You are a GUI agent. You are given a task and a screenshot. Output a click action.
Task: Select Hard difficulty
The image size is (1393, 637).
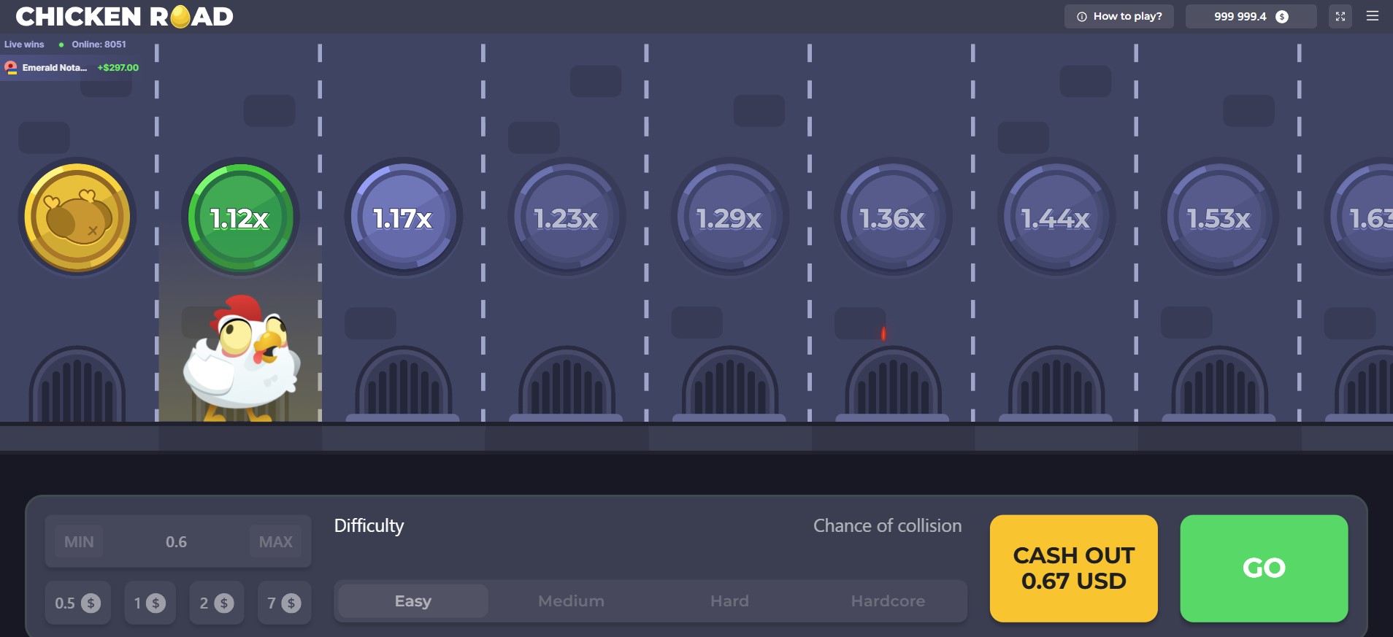(x=730, y=601)
